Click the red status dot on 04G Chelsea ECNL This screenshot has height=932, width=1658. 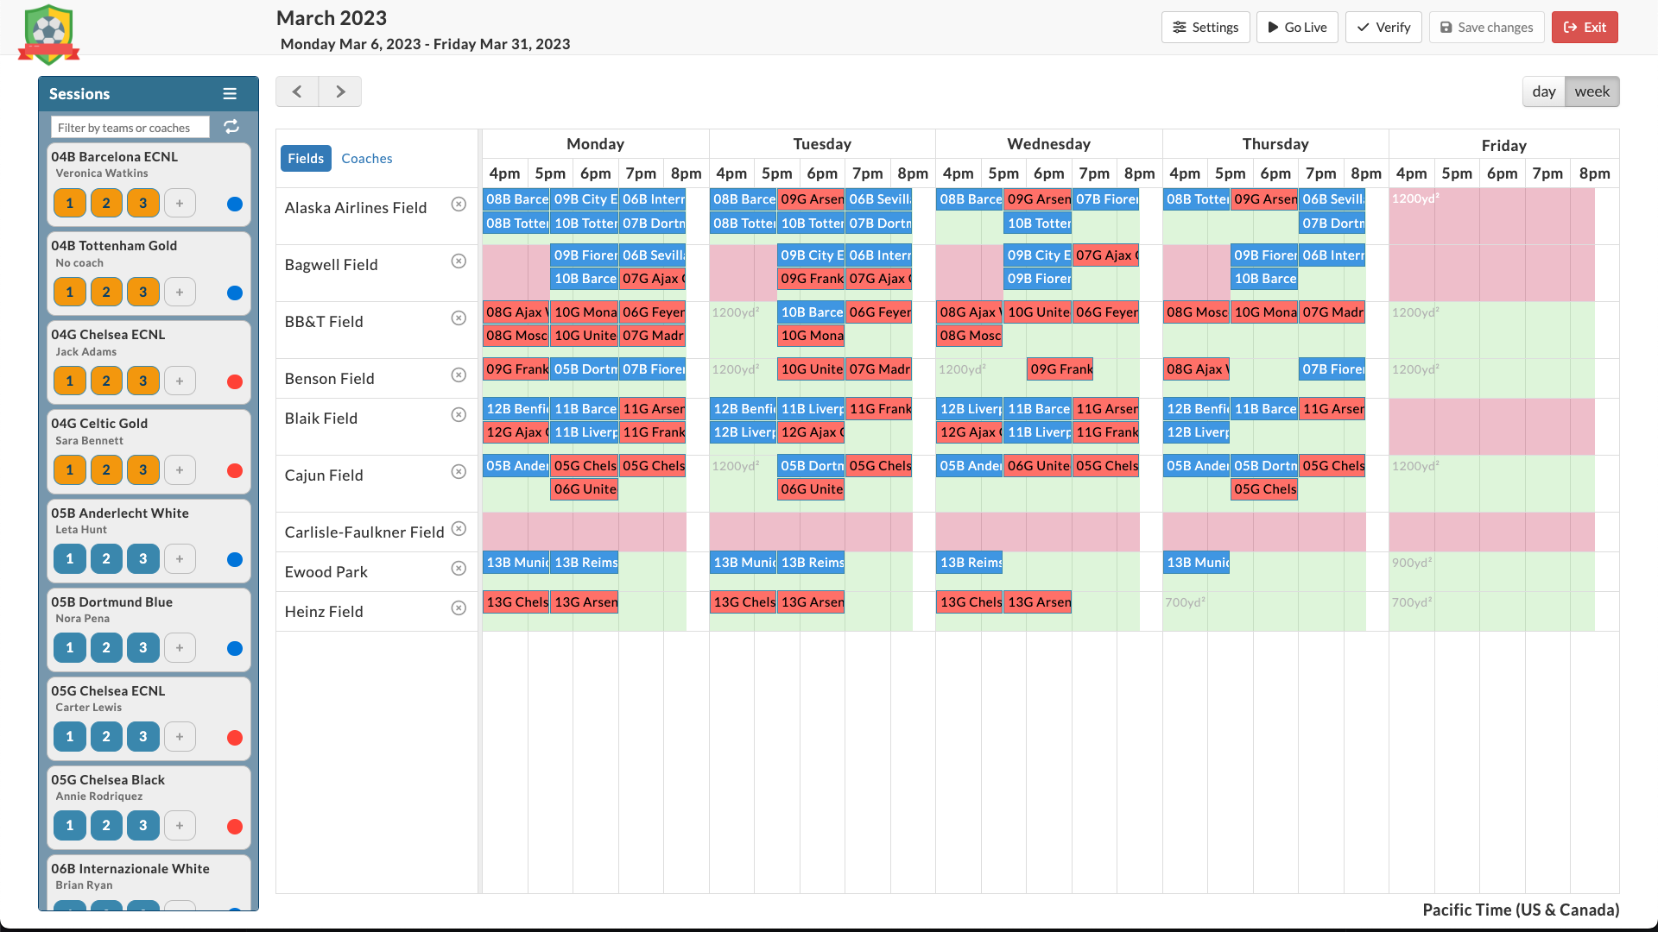click(234, 381)
